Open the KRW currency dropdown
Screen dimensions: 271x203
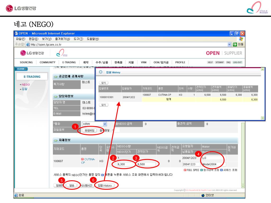(x=105, y=124)
